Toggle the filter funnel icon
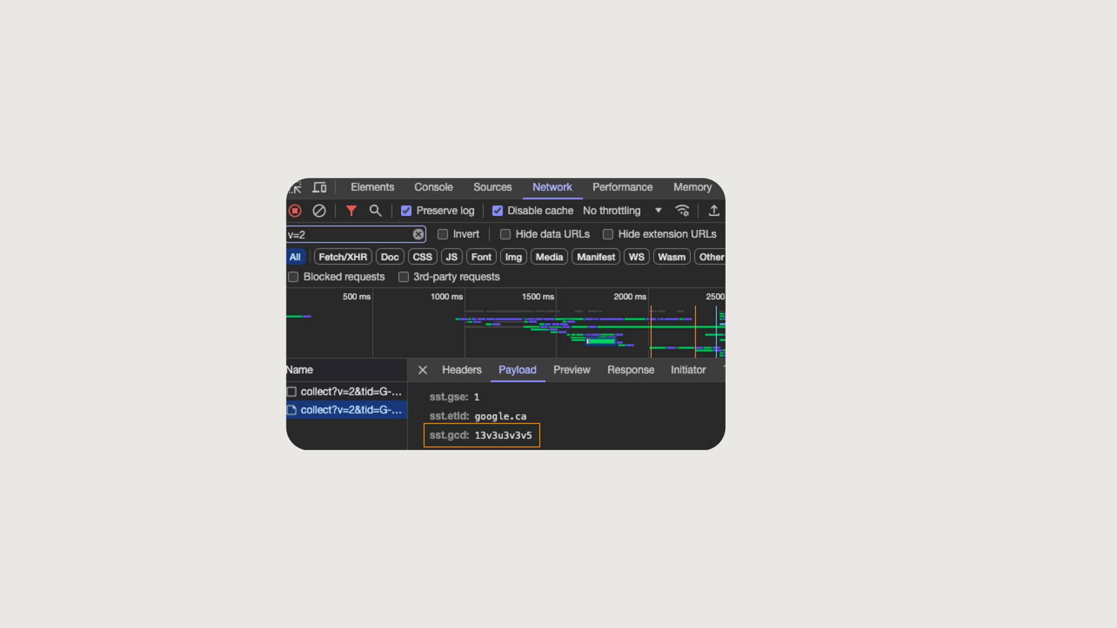This screenshot has width=1117, height=628. pyautogui.click(x=351, y=210)
